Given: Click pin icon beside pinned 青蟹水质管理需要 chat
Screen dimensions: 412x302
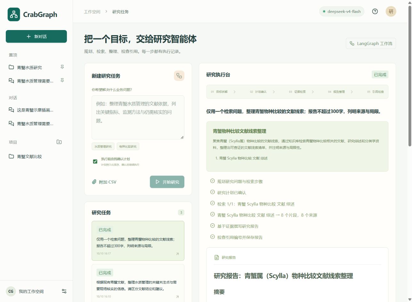Looking at the screenshot, I should click(x=62, y=81).
